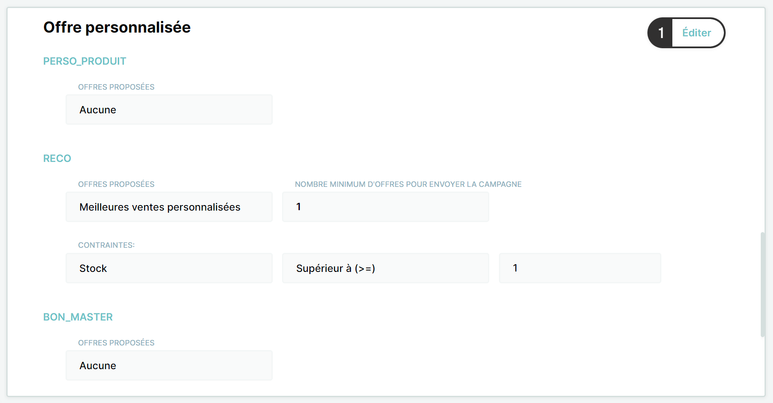
Task: Click the Offre personnalisée heading
Action: click(x=117, y=27)
